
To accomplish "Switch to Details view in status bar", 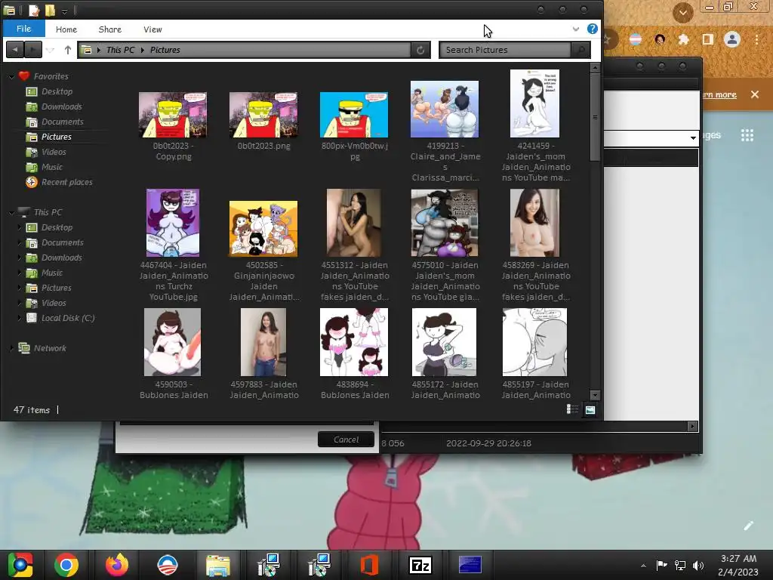I will [572, 409].
